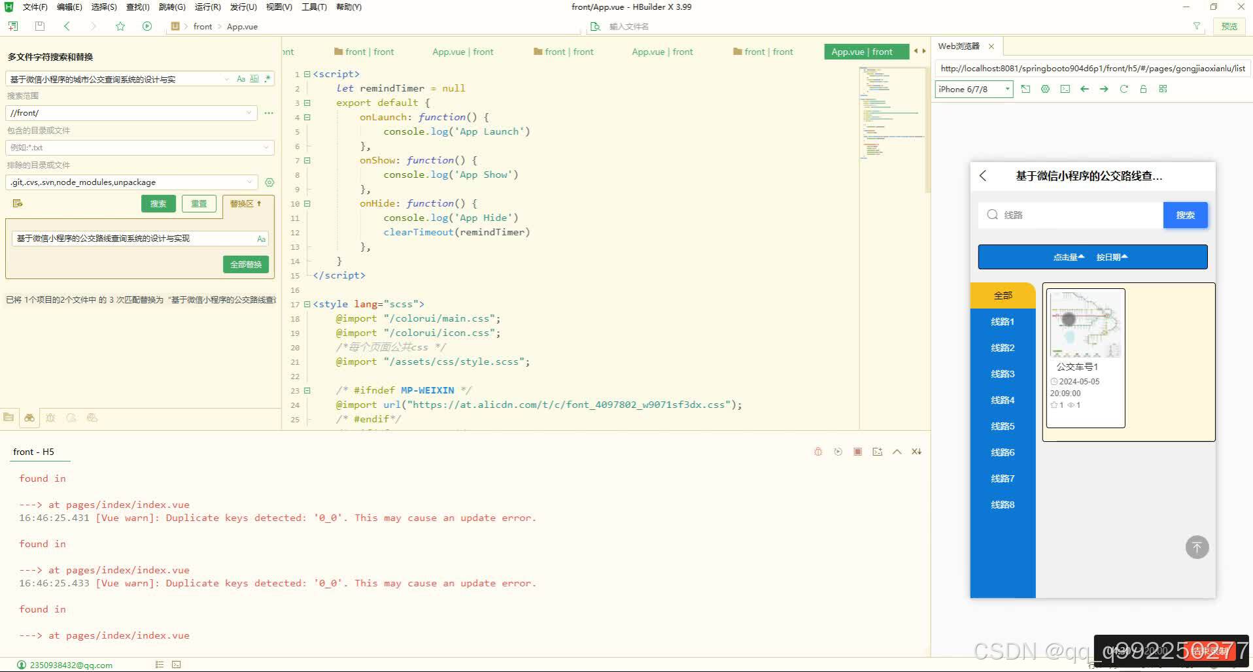Viewport: 1253px width, 672px height.
Task: Open the iPhone 6/7/8 device dropdown
Action: (x=974, y=89)
